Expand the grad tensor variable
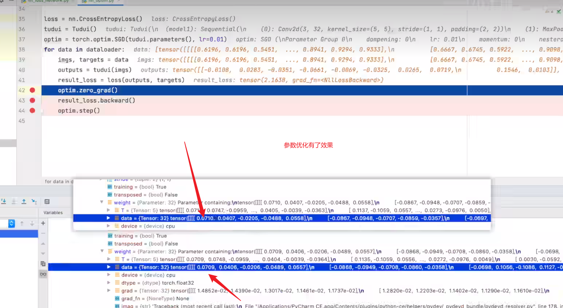The image size is (563, 308). tap(109, 291)
